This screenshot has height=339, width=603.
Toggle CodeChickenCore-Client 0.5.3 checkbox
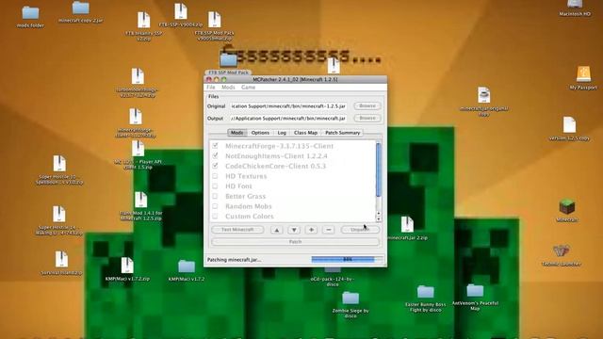click(x=216, y=166)
